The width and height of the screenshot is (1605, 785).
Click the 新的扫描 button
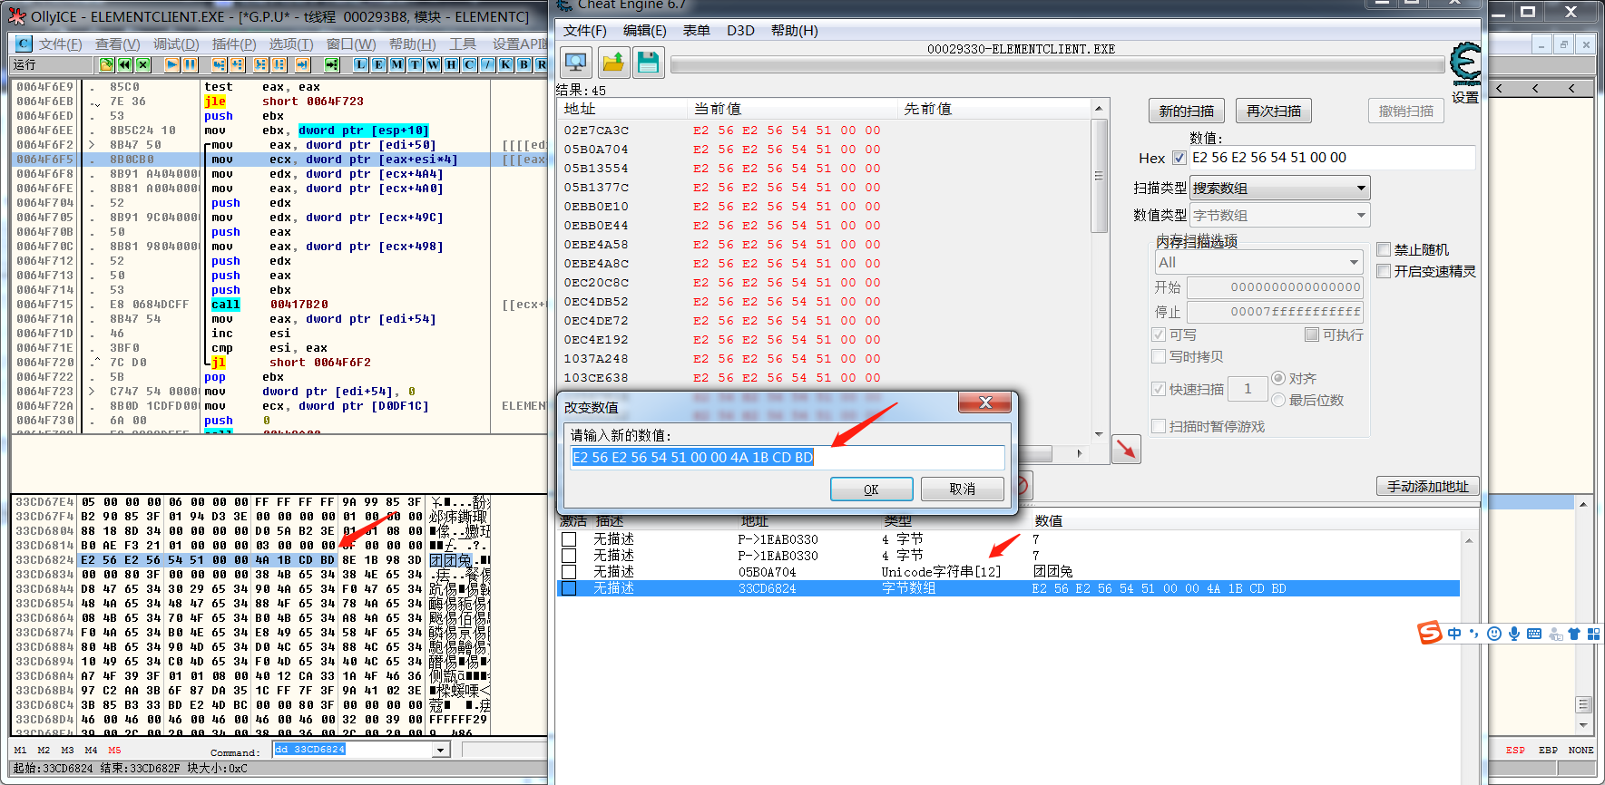(x=1187, y=111)
